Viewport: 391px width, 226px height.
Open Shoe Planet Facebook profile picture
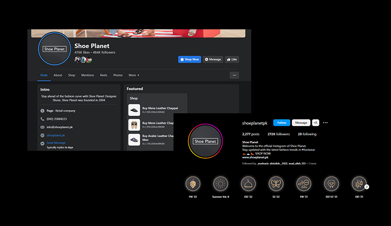[54, 49]
